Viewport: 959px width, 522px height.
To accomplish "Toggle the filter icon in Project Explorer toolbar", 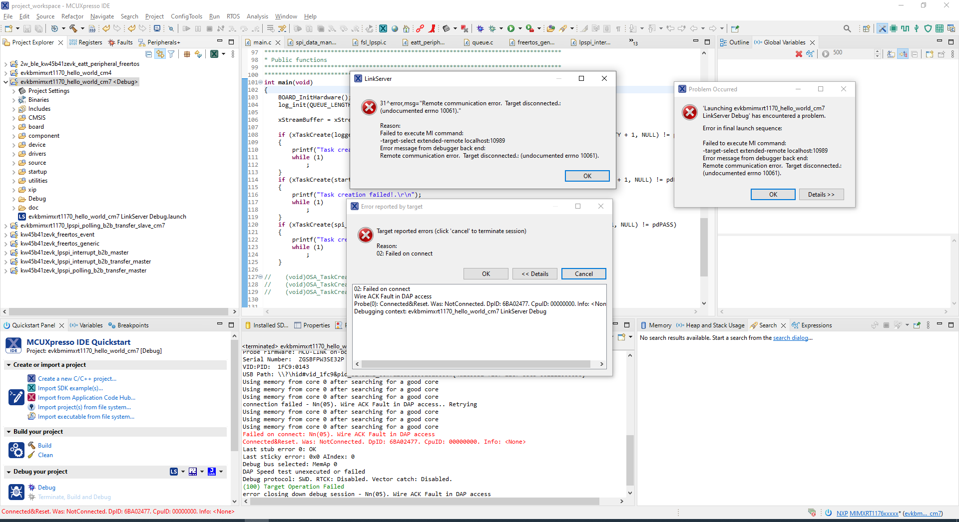I will coord(170,54).
